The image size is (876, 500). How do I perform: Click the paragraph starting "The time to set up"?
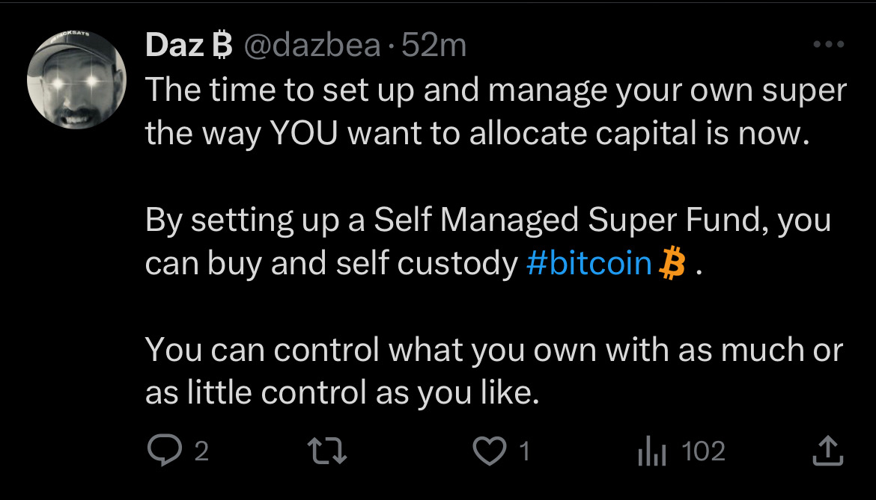pyautogui.click(x=494, y=112)
